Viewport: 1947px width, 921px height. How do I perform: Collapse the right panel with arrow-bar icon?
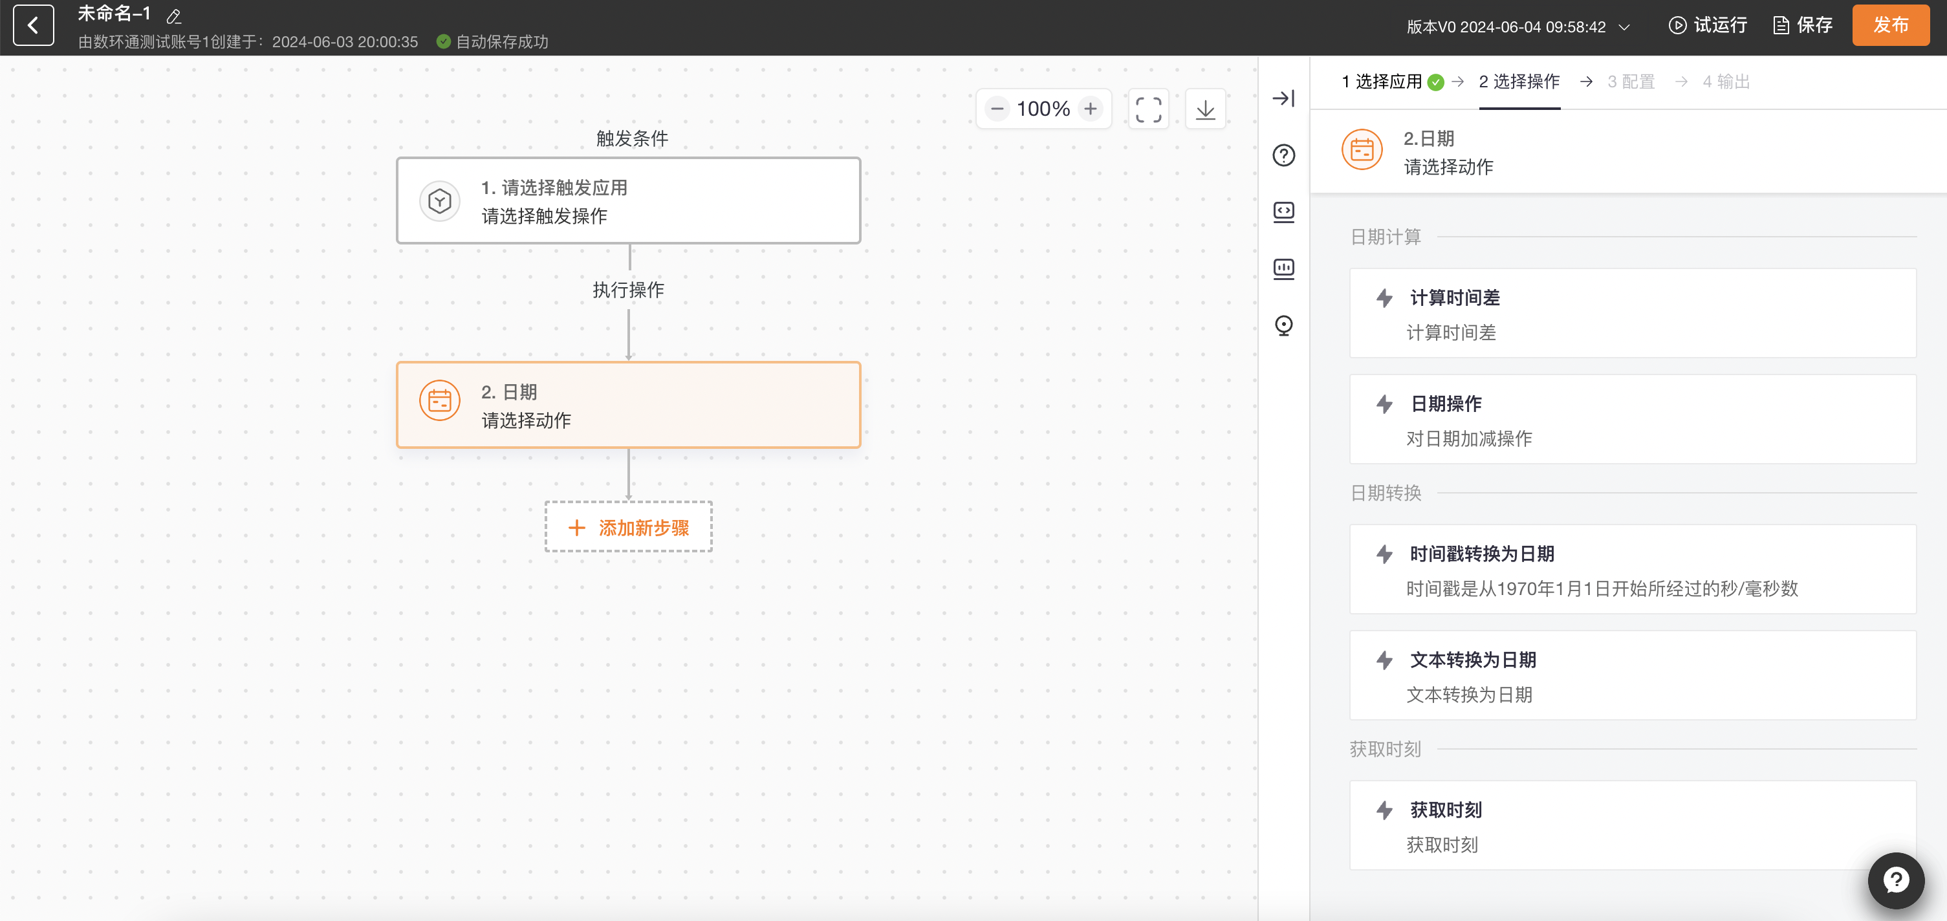[1283, 98]
